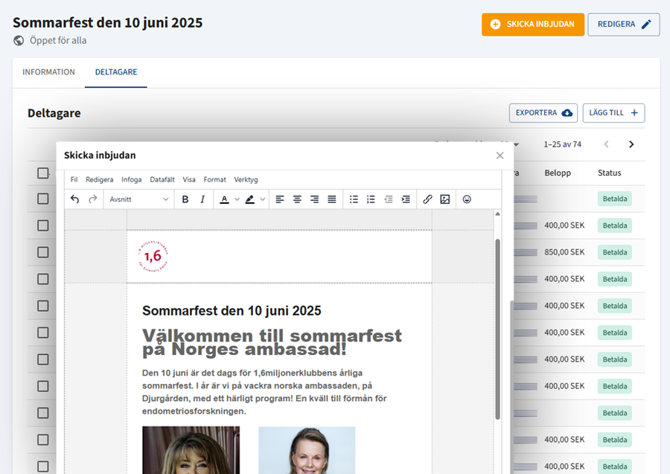Click the blonde woman photo
Screen dimensions: 670x474
point(307,450)
